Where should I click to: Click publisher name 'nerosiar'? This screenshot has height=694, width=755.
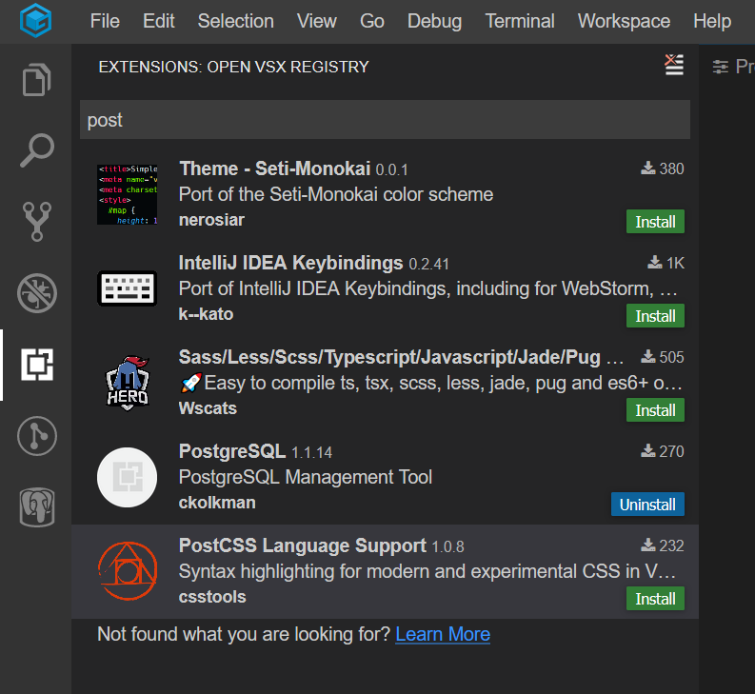(211, 220)
